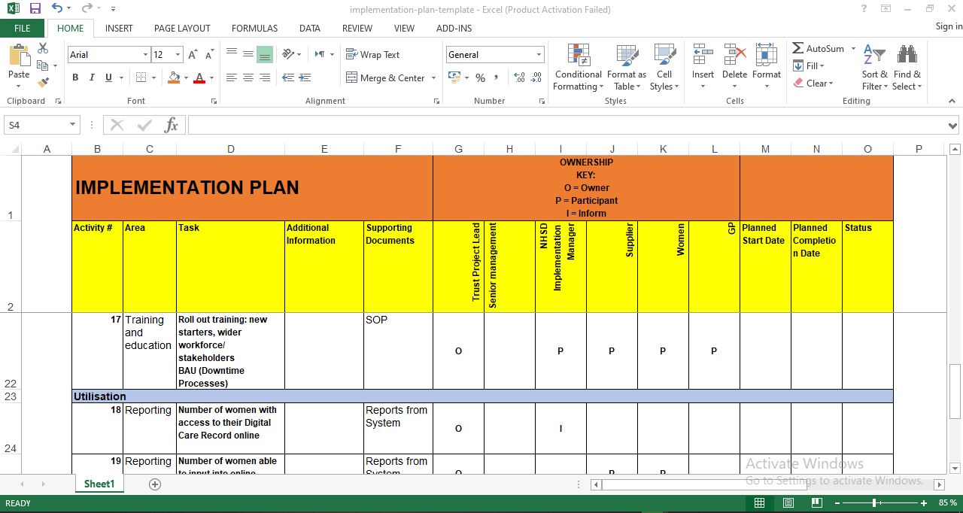Screen dimensions: 963x513
Task: Toggle bold formatting
Action: [x=74, y=77]
